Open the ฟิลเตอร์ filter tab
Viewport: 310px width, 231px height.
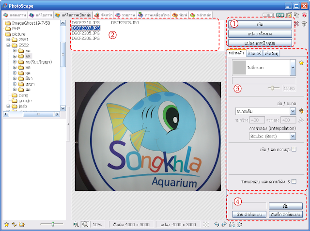click(x=254, y=53)
